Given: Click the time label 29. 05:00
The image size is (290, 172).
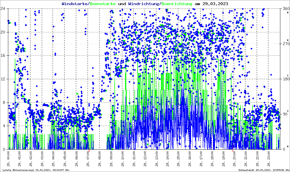Looking at the screenshot, I should tap(65, 159).
